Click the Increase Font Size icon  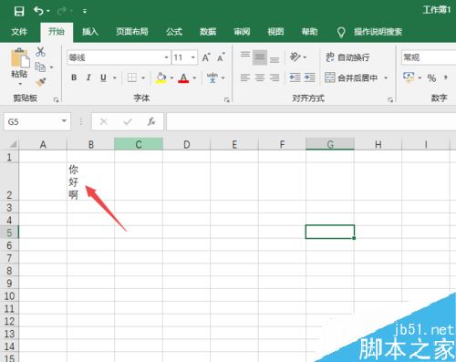point(206,57)
